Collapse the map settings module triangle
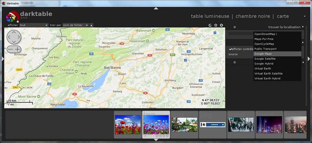This screenshot has height=143, width=312. click(x=303, y=42)
